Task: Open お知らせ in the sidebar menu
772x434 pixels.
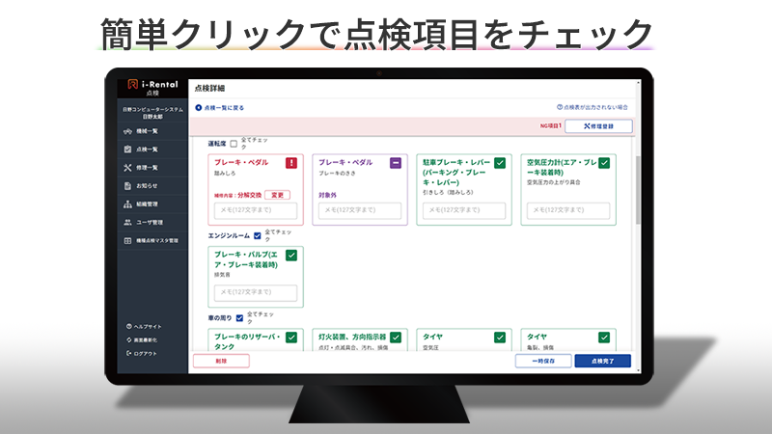Action: point(146,185)
